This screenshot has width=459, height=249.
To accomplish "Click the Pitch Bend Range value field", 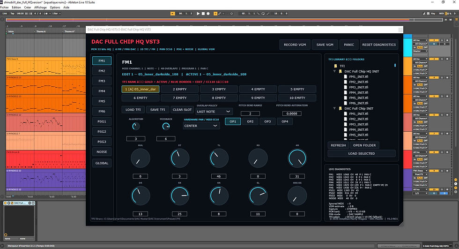I will pos(250,113).
